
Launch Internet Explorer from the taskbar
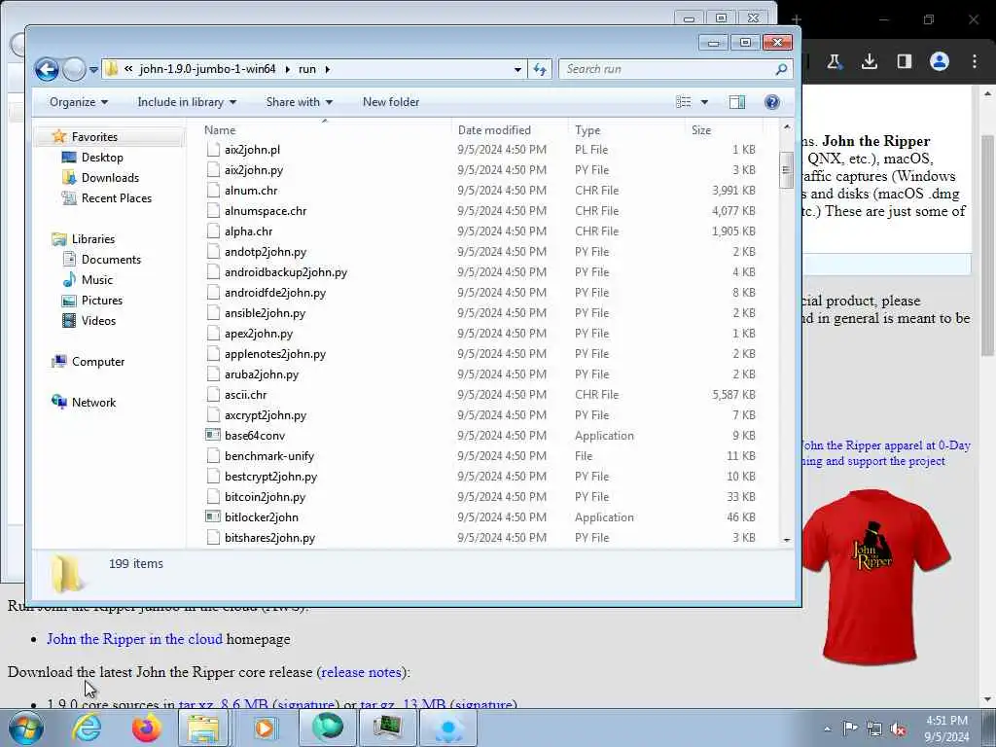[87, 729]
